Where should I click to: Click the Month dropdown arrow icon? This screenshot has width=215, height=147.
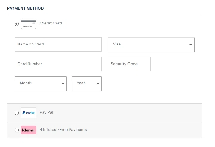[x=63, y=84]
